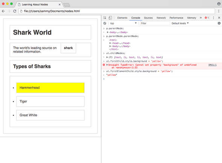Open the Default levels dropdown
222x163 pixels.
tap(180, 23)
